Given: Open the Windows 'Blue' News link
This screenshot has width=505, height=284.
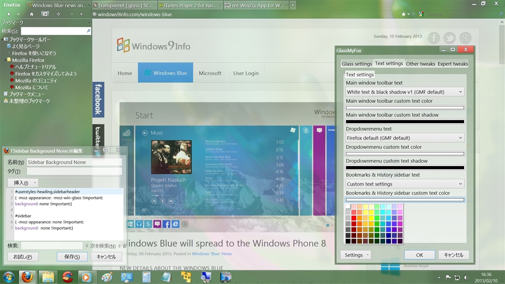Looking at the screenshot, I should 212,254.
